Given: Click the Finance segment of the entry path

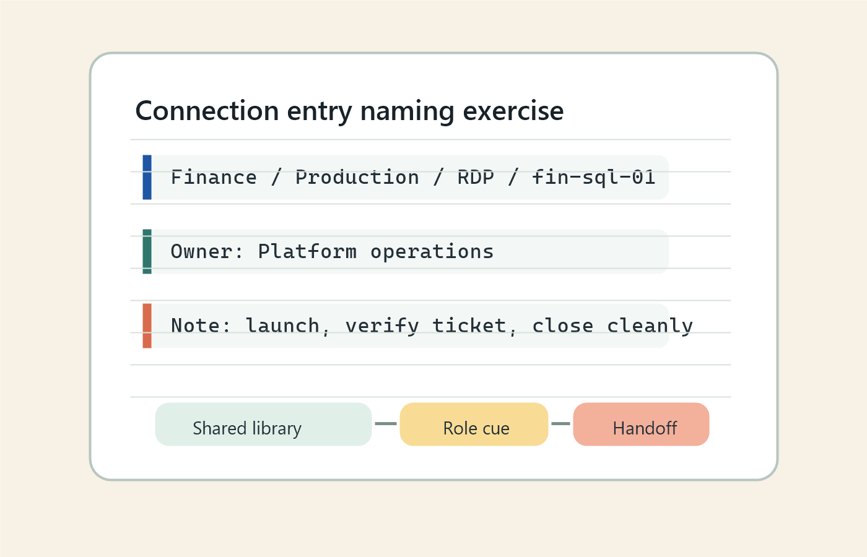Looking at the screenshot, I should (x=214, y=178).
